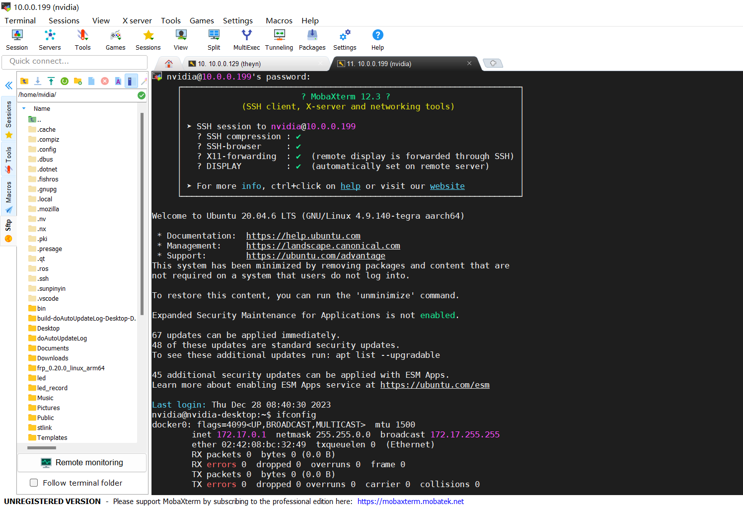Click the Sessions star toolbar icon
Viewport: 743px width, 507px height.
(x=148, y=40)
